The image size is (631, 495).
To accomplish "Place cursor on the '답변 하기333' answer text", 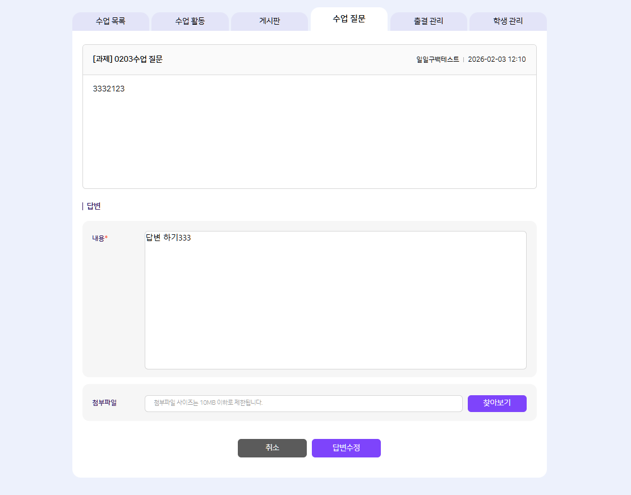I will [168, 238].
